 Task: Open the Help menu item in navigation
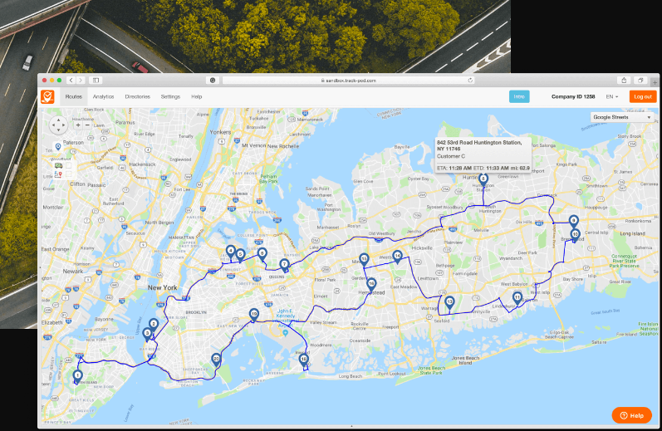[197, 96]
